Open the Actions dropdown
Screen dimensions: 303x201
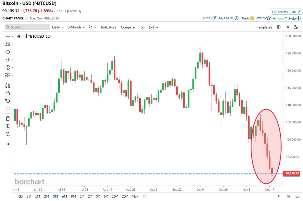[280, 18]
